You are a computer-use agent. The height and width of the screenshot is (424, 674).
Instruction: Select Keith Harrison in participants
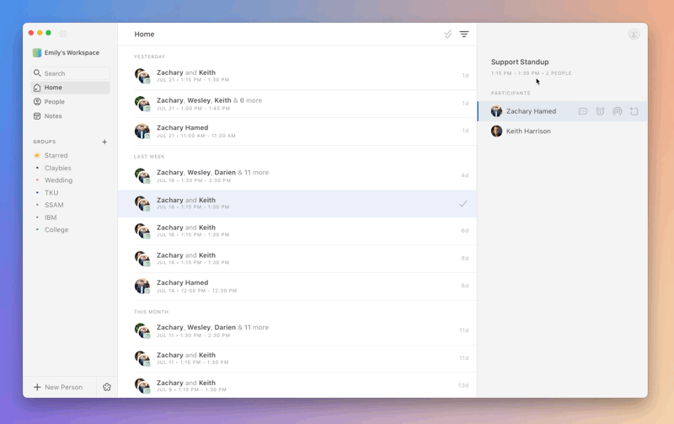pos(528,131)
